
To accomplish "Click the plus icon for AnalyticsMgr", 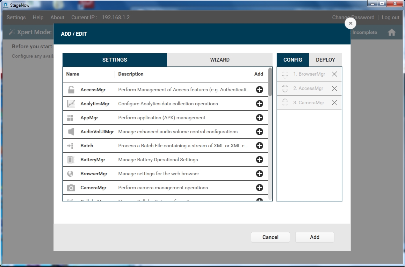I will point(259,104).
